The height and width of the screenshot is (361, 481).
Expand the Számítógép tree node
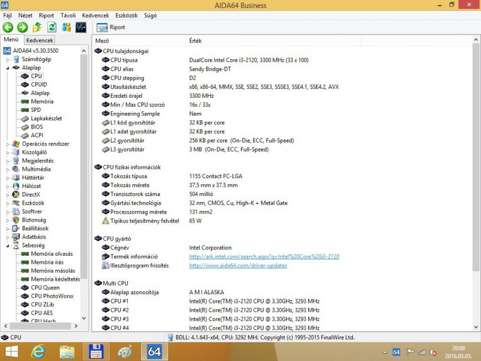[x=8, y=60]
